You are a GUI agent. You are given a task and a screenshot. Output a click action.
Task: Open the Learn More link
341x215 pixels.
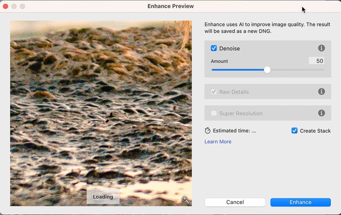point(218,141)
